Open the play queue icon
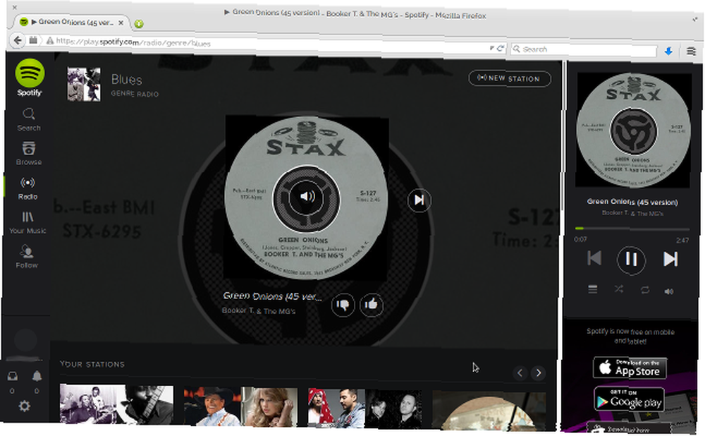The image size is (705, 436). click(593, 289)
